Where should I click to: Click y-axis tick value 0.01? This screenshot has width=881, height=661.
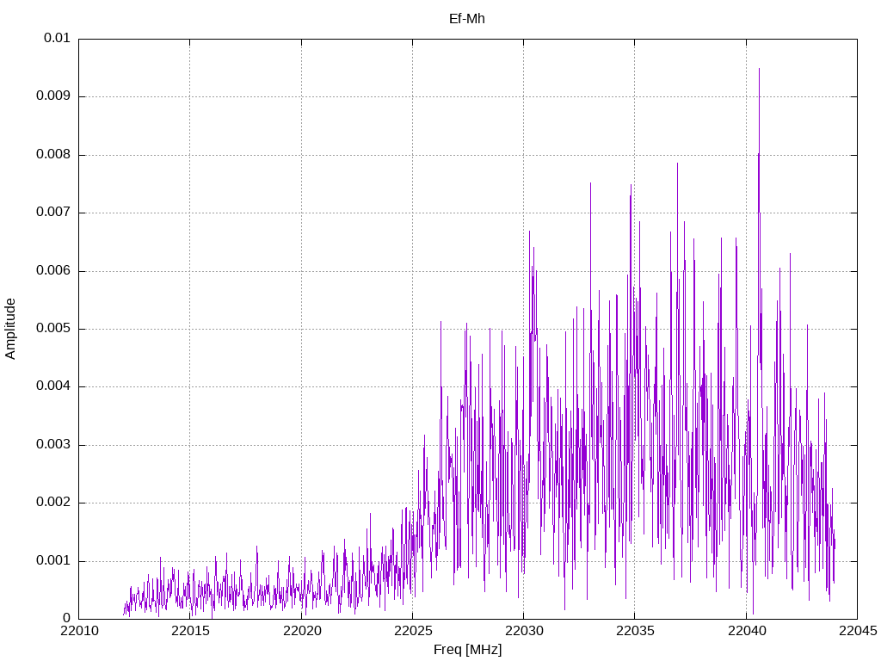click(57, 38)
